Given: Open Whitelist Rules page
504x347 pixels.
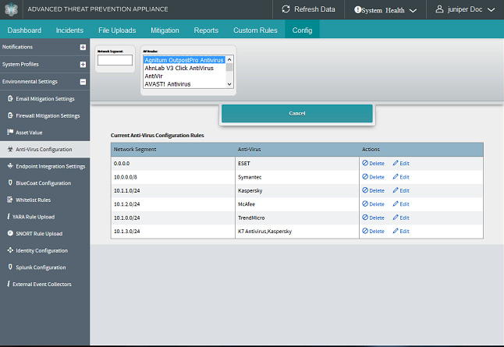Looking at the screenshot, I should click(33, 200).
